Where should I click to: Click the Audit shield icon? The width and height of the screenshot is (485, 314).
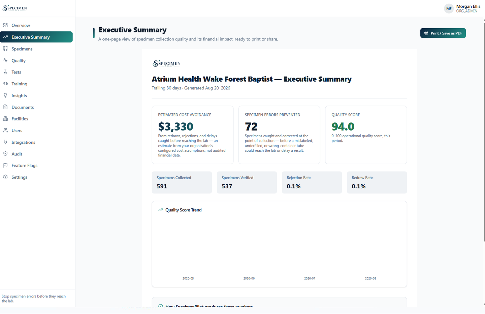click(x=5, y=154)
